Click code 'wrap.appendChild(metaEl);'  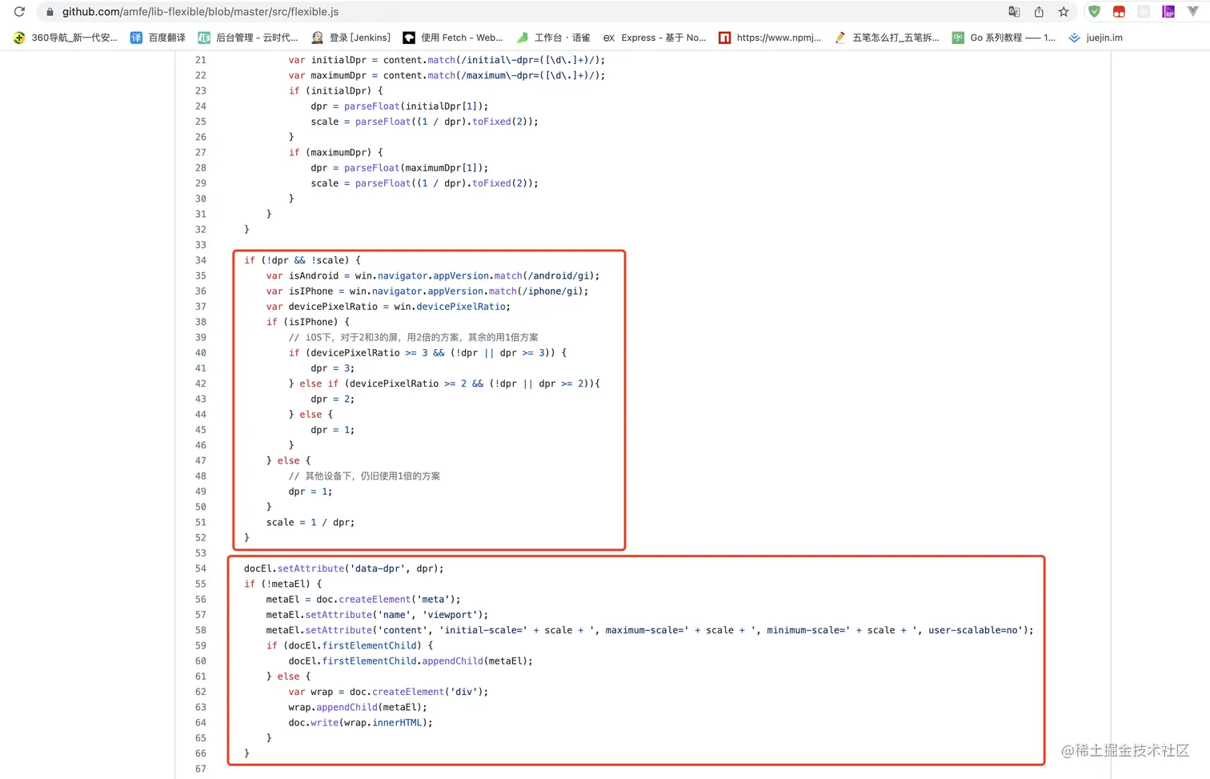click(x=358, y=707)
